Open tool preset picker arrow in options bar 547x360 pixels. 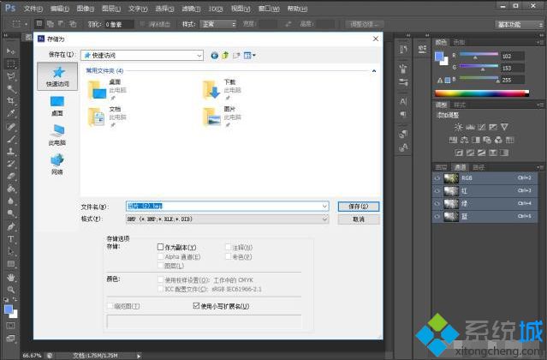click(27, 24)
